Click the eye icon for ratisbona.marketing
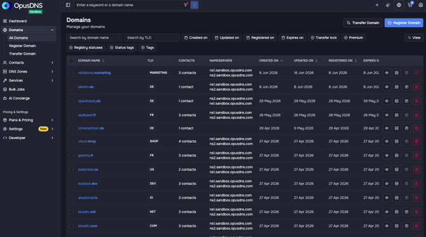Screen dimensions: 426x237 pos(387,73)
